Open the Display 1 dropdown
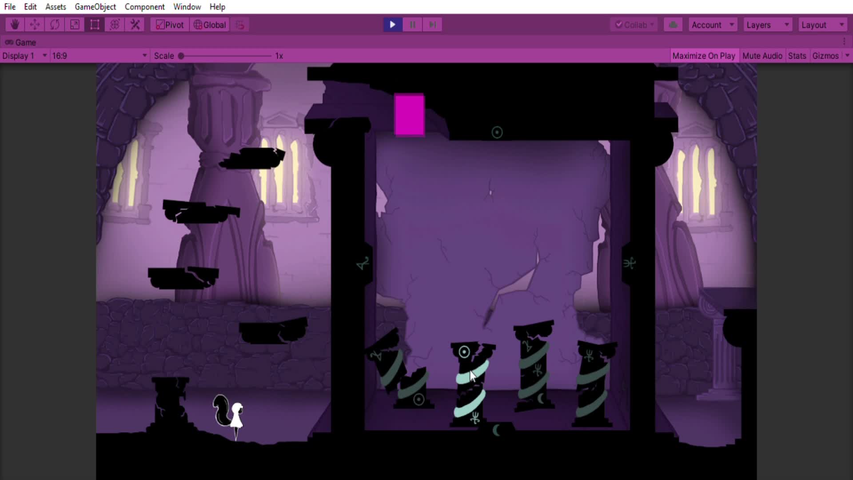The height and width of the screenshot is (480, 853). [24, 56]
